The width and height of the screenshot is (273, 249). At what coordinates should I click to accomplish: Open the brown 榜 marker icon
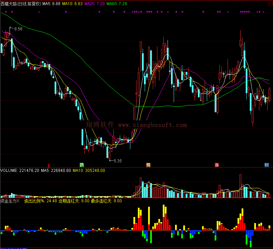coord(148,165)
